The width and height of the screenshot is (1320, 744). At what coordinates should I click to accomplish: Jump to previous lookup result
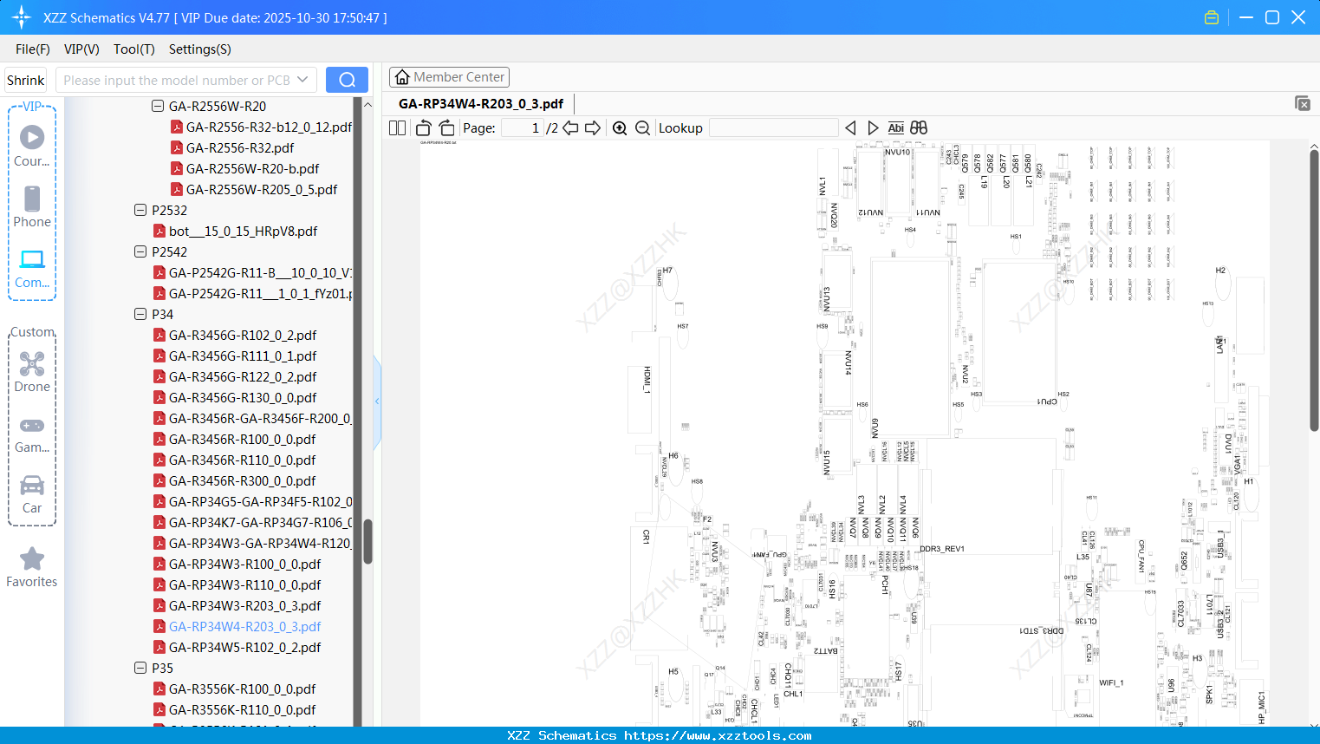click(x=850, y=127)
